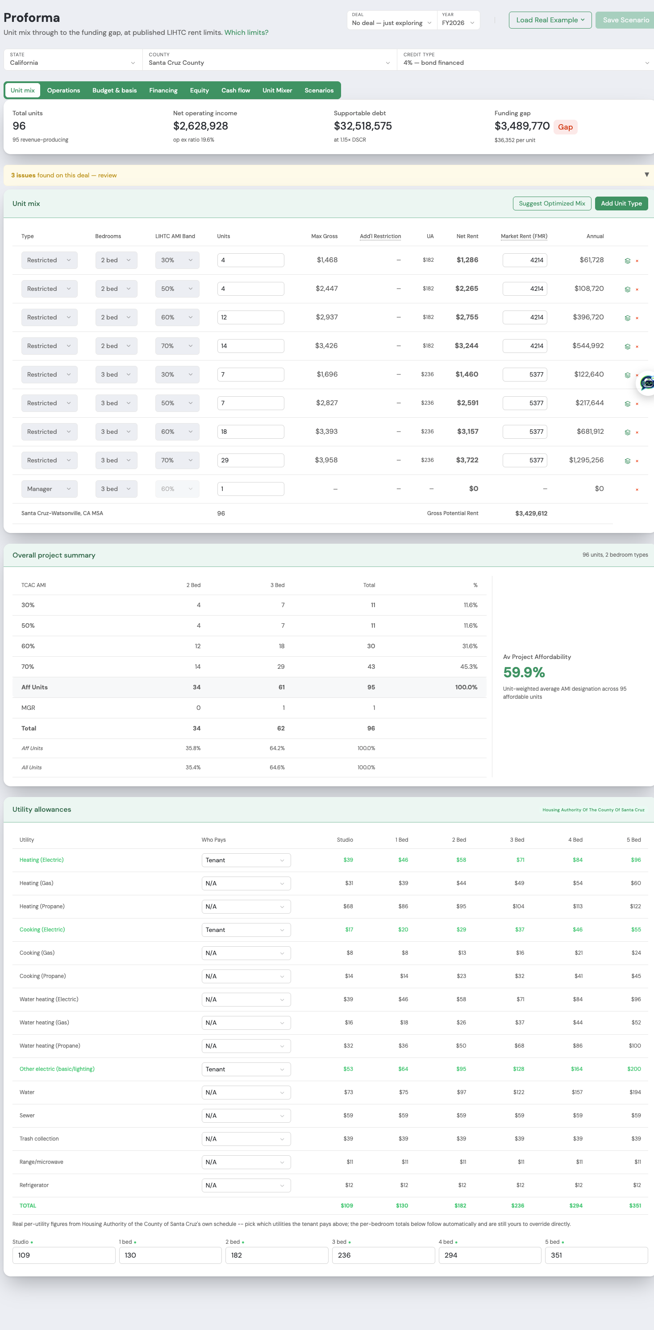Click the stack icon in the $61,728 row
Screen dimensions: 654x1330
point(627,261)
